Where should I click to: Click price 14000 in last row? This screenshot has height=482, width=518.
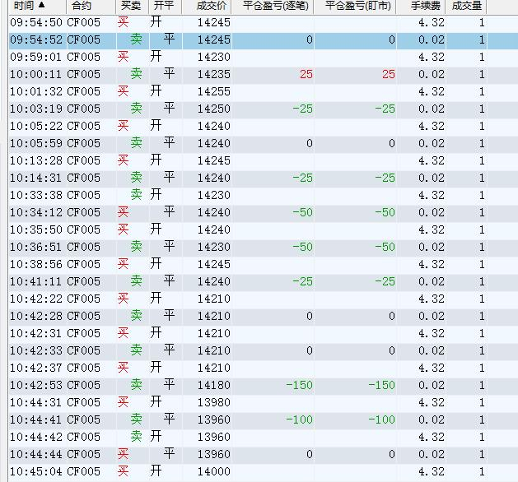tap(214, 471)
